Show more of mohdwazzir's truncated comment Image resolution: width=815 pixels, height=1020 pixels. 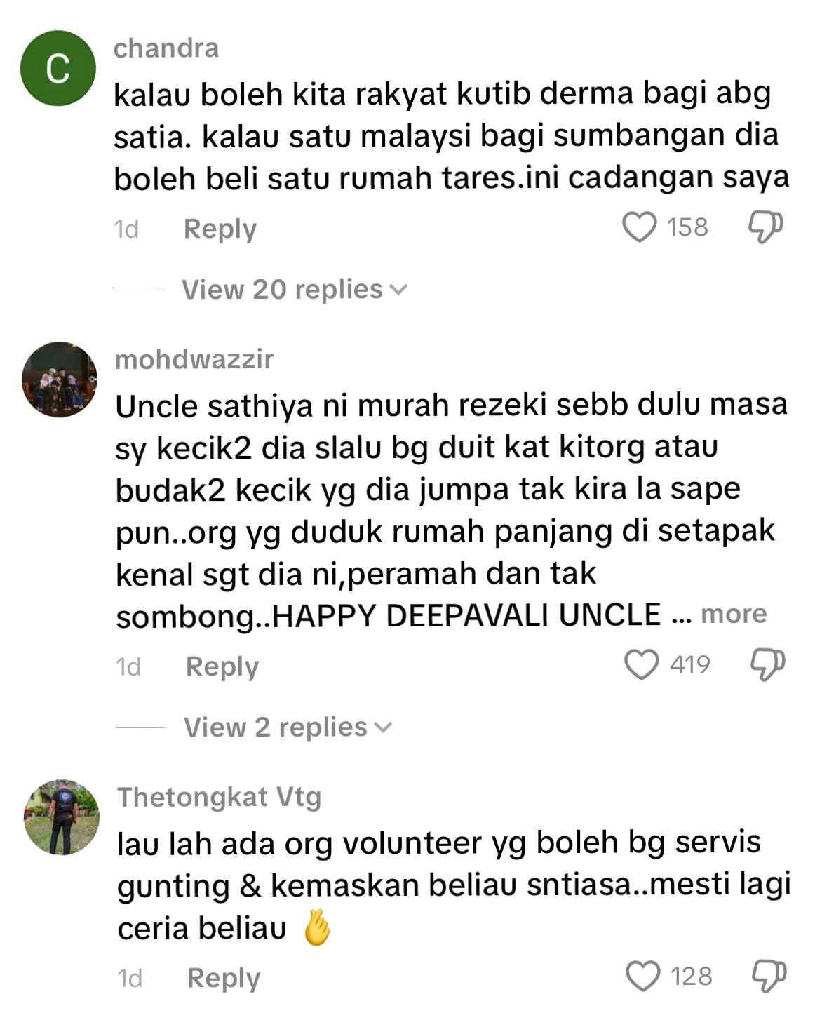point(734,614)
